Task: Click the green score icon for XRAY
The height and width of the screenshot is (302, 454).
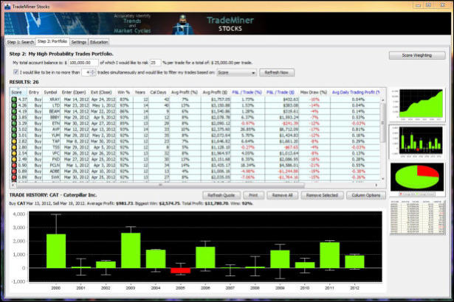Action: pyautogui.click(x=13, y=98)
